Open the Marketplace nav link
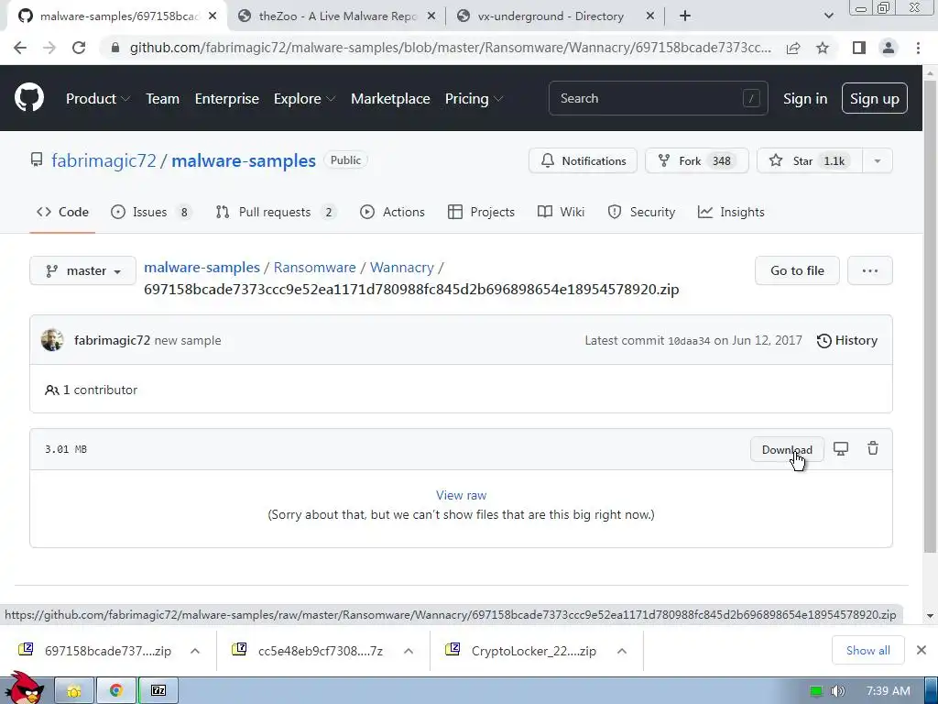This screenshot has height=704, width=938. (x=390, y=99)
